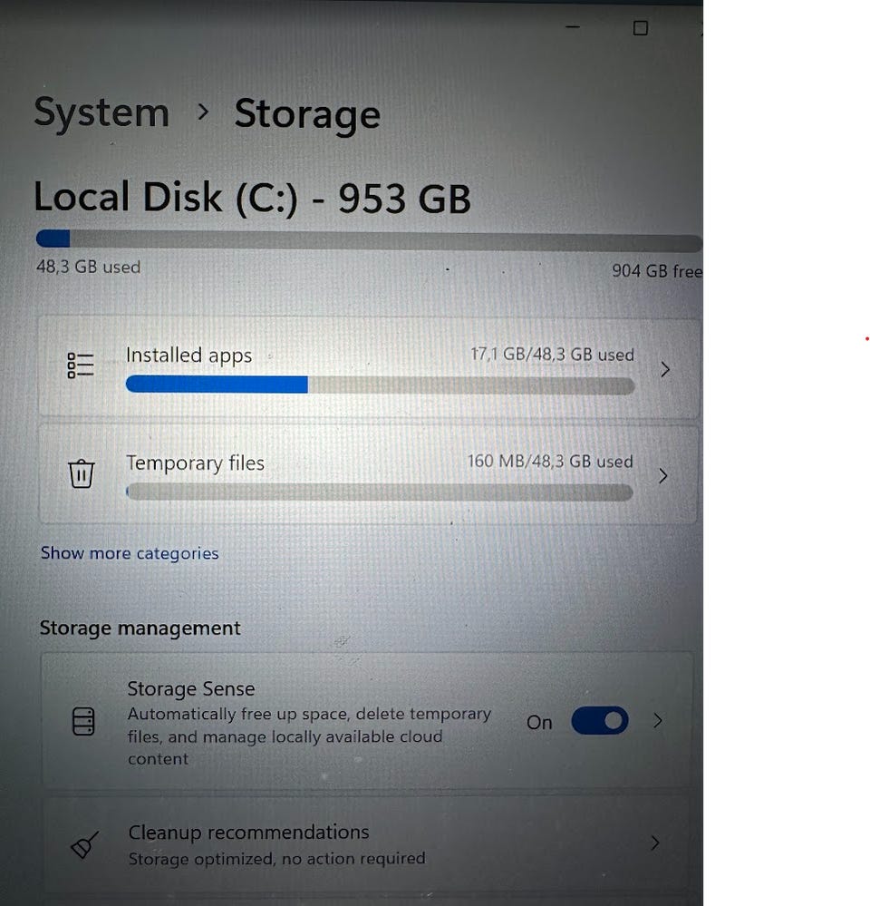Open the Temporary files label
870x906 pixels.
pos(195,463)
